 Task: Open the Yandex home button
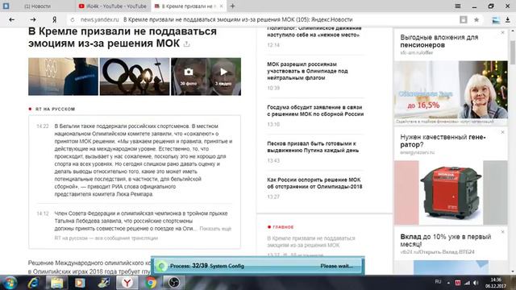54,19
